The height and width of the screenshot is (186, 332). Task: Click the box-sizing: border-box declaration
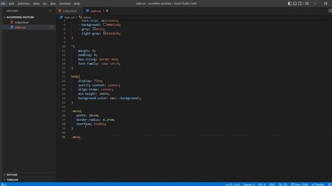point(98,59)
